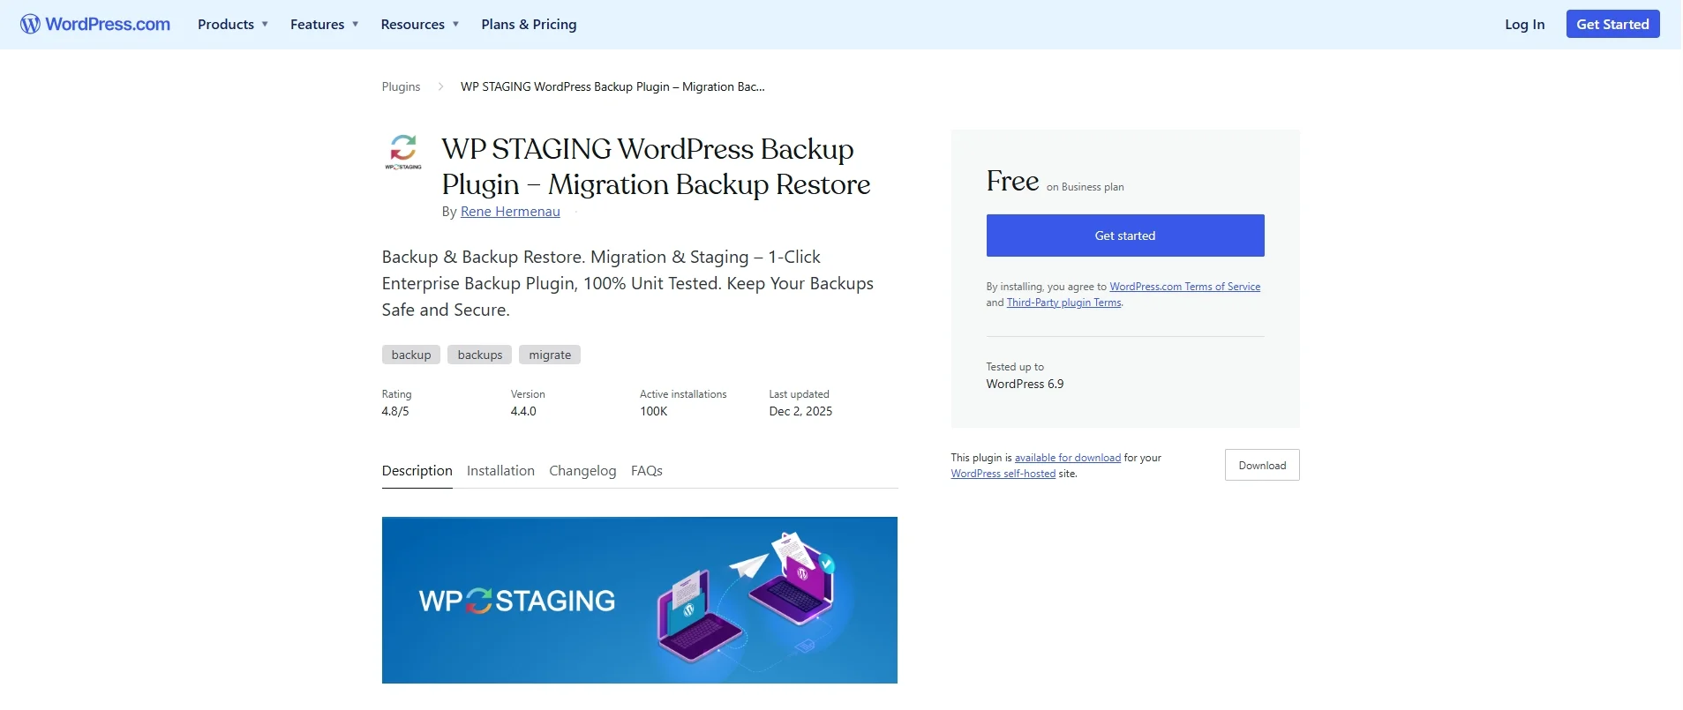Open author Rene Hermenau link
The height and width of the screenshot is (710, 1683).
click(x=510, y=212)
